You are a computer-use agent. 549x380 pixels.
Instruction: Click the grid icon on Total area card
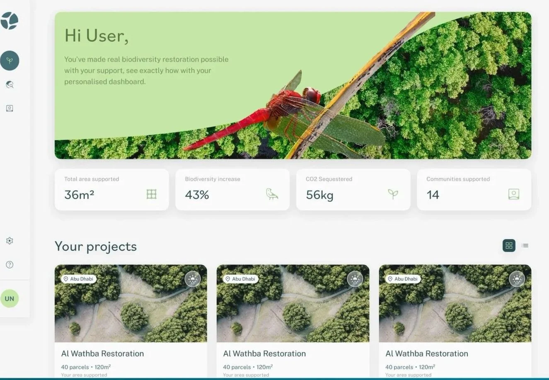(x=152, y=194)
